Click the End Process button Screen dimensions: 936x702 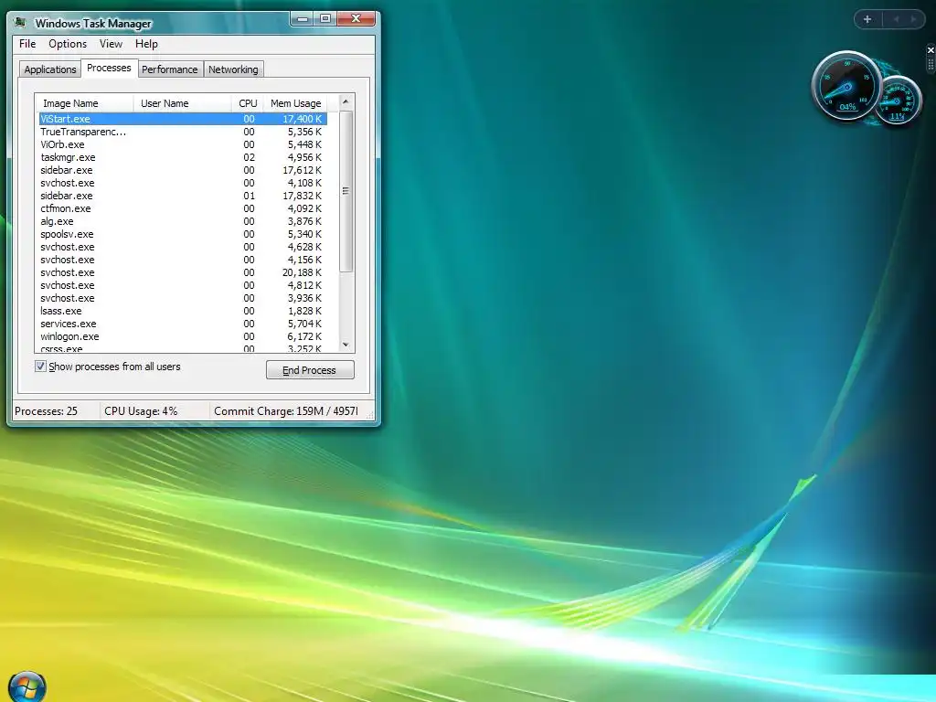[x=310, y=369]
